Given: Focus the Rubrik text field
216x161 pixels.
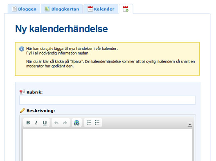Looking at the screenshot, I should [x=108, y=100].
